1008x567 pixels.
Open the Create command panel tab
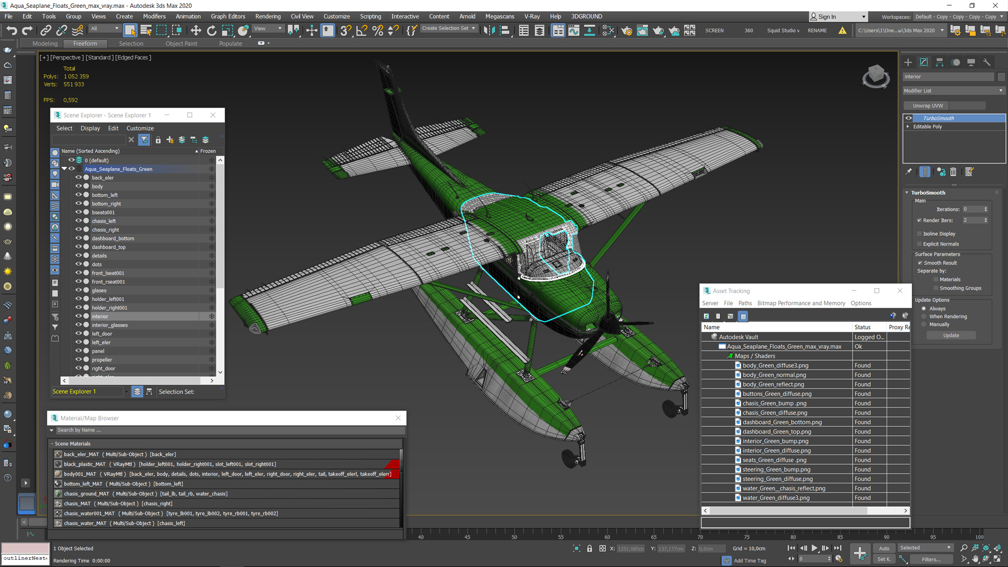click(908, 62)
